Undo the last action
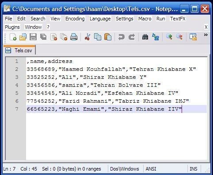This screenshot has width=213, height=175. click(x=122, y=37)
